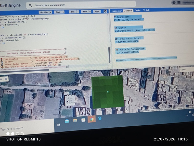Switch to the Tasks tab
194x146 pixels.
(137, 10)
